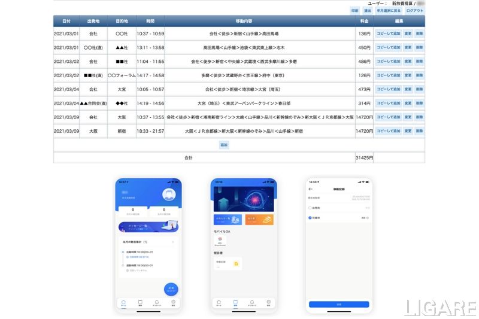Tap the second tab in left phone's bottom bar

pyautogui.click(x=140, y=303)
